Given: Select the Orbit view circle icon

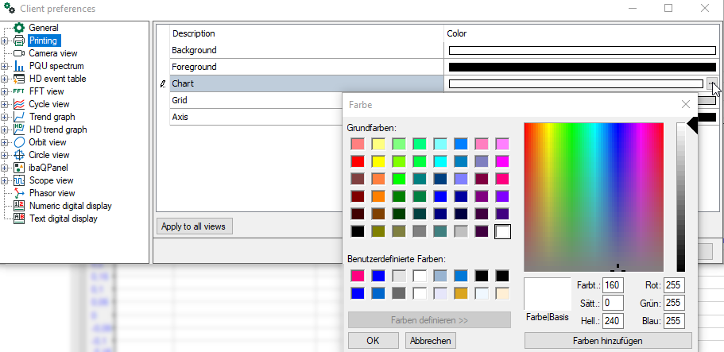Looking at the screenshot, I should pos(19,142).
